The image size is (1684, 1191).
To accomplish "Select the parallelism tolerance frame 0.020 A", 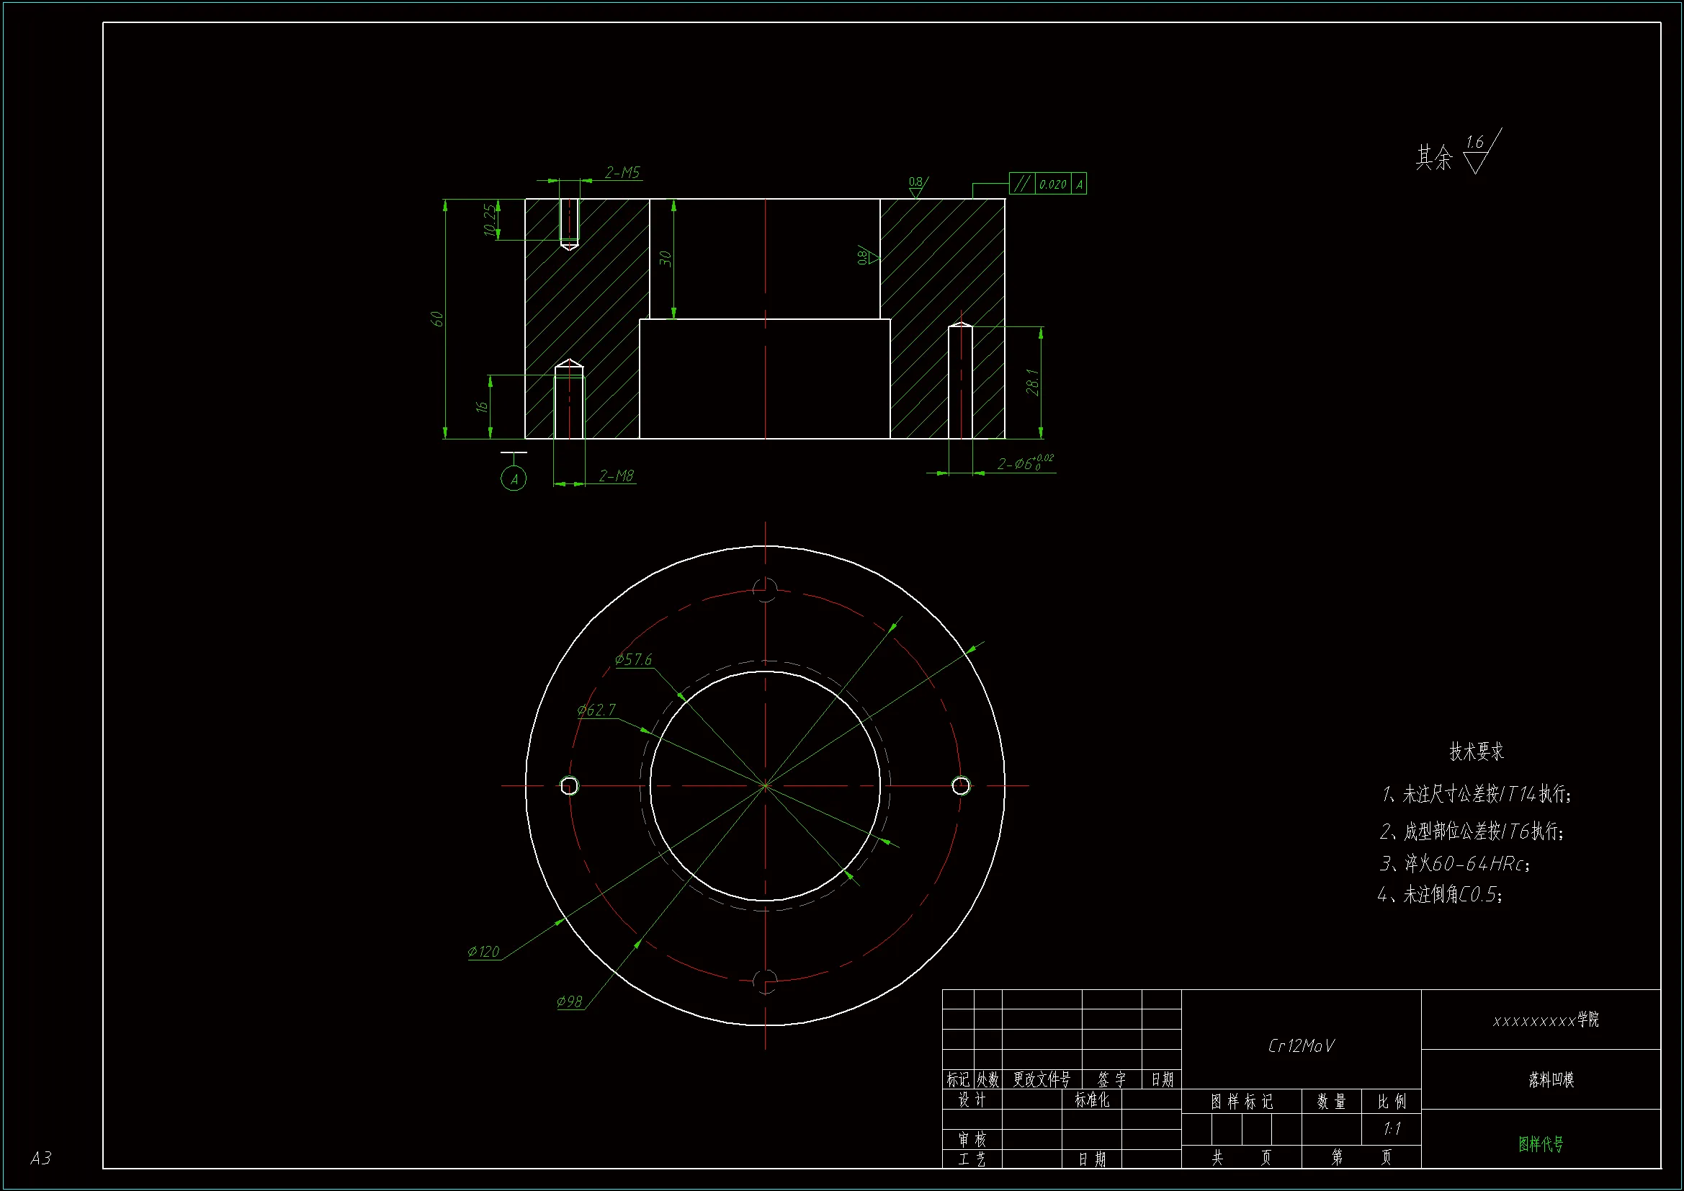I will coord(1047,184).
